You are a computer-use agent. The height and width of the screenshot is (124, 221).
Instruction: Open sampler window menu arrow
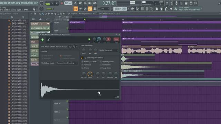[x=40, y=34]
